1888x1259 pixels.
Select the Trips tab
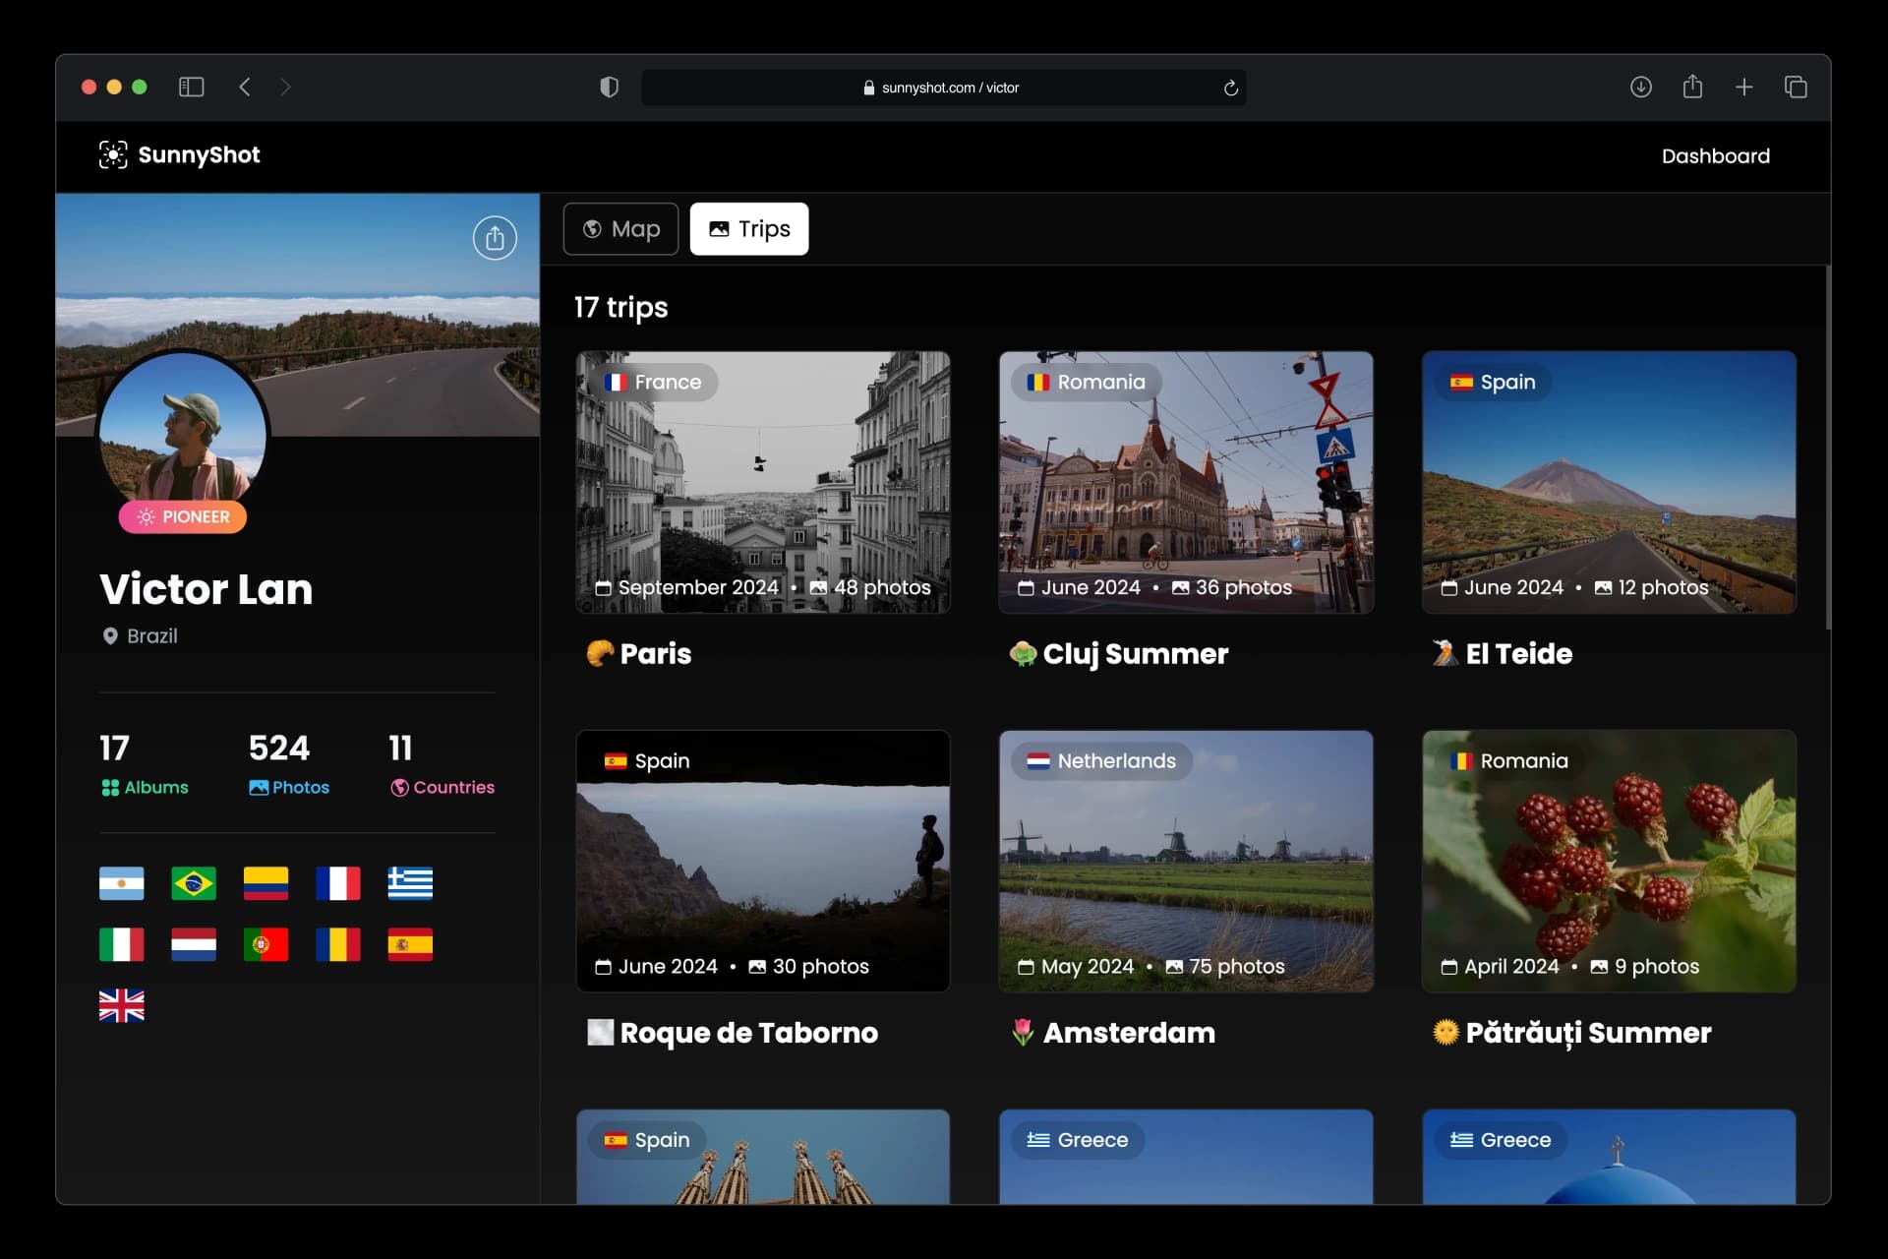[x=749, y=229]
